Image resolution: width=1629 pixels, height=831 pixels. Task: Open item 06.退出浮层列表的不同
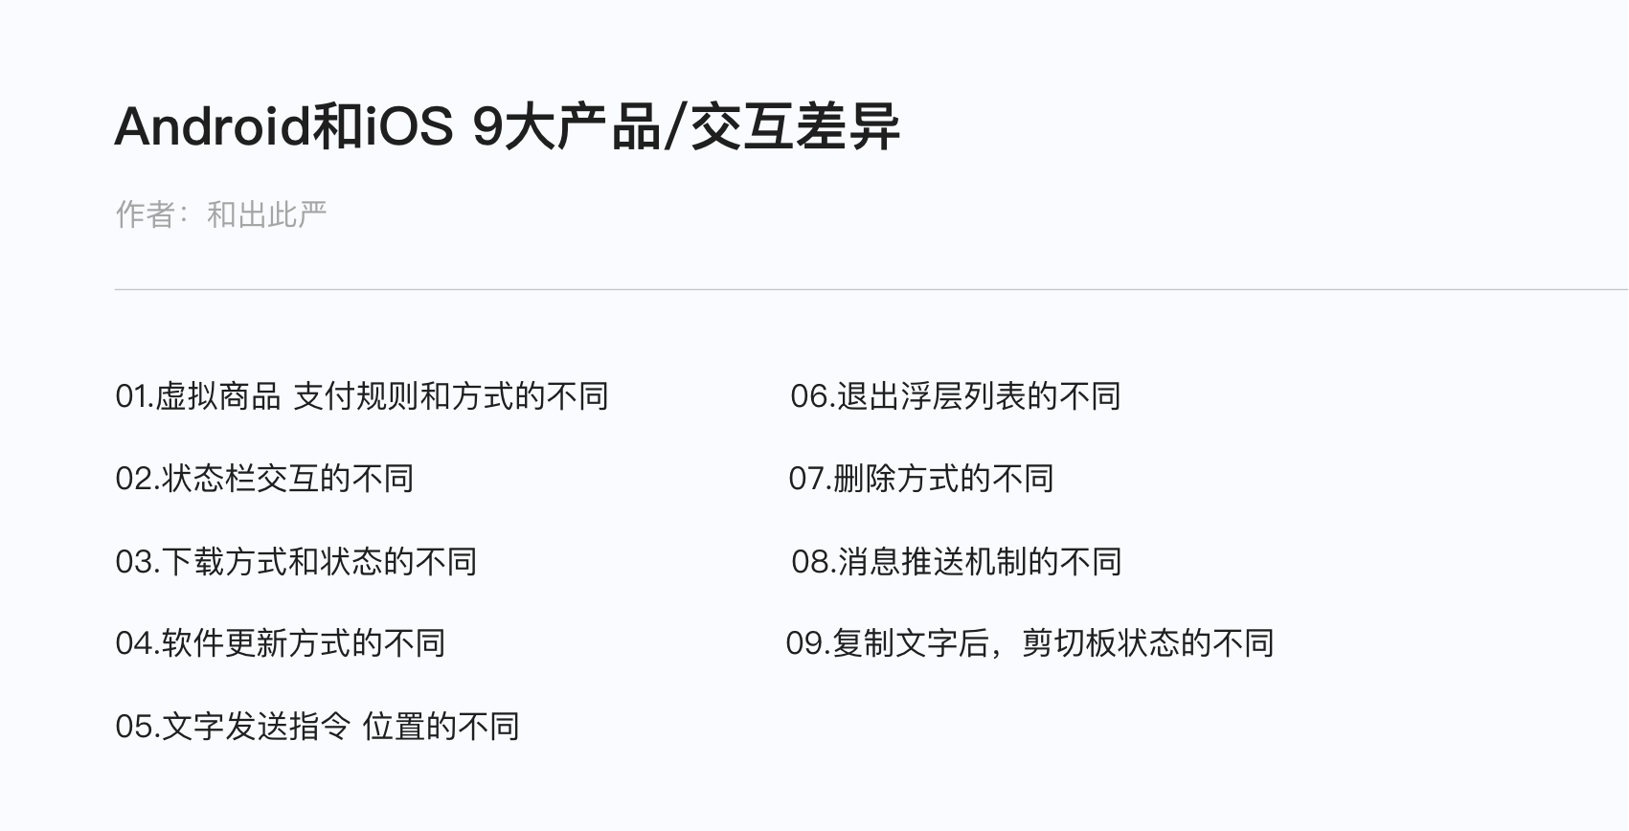[x=956, y=396]
